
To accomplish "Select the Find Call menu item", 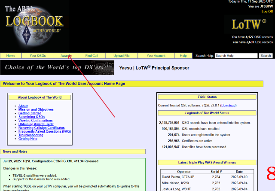I will click(x=92, y=56).
